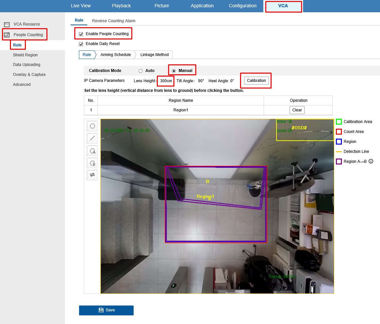This screenshot has height=324, width=380.
Task: Click the Region1 label in camera preview
Action: pos(205,196)
